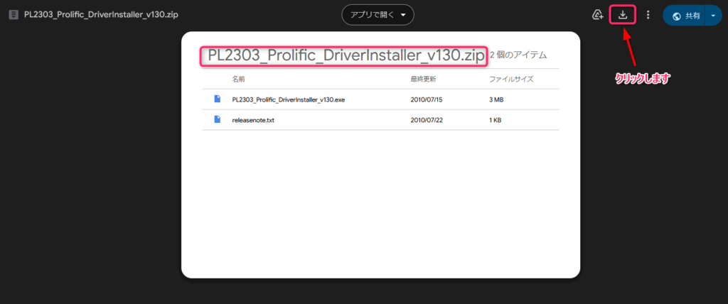Click the 1 KB file size

(495, 120)
